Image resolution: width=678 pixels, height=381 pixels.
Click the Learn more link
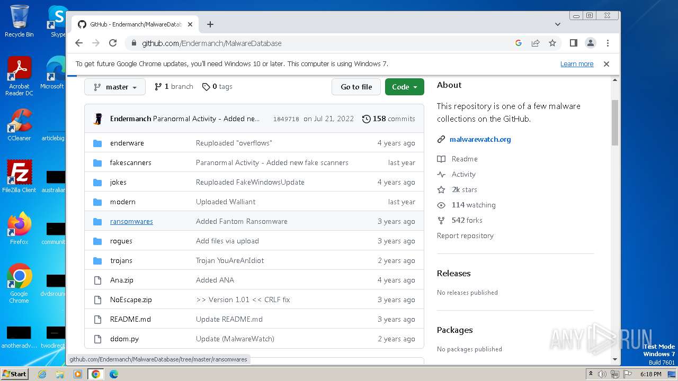point(577,64)
